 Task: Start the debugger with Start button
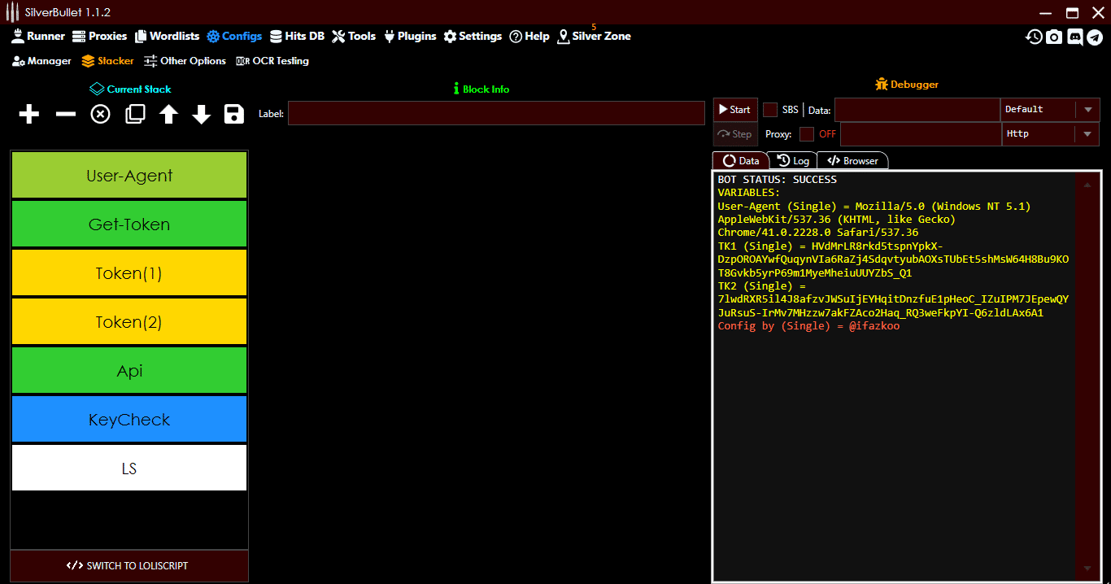734,110
